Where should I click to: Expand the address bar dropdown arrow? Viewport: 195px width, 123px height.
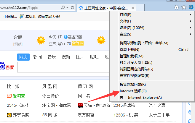67,8
